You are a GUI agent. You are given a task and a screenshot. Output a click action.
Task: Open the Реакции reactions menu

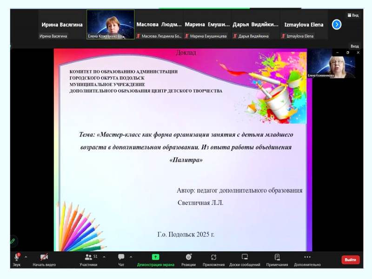coord(188,259)
